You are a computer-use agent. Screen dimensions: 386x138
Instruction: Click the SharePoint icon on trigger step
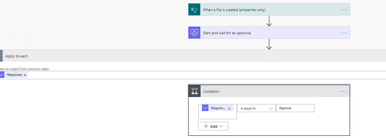(x=194, y=9)
